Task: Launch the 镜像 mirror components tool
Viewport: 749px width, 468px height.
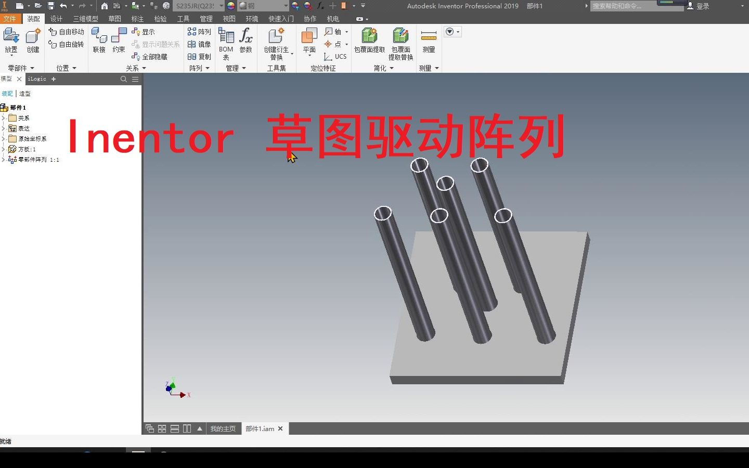Action: (199, 44)
